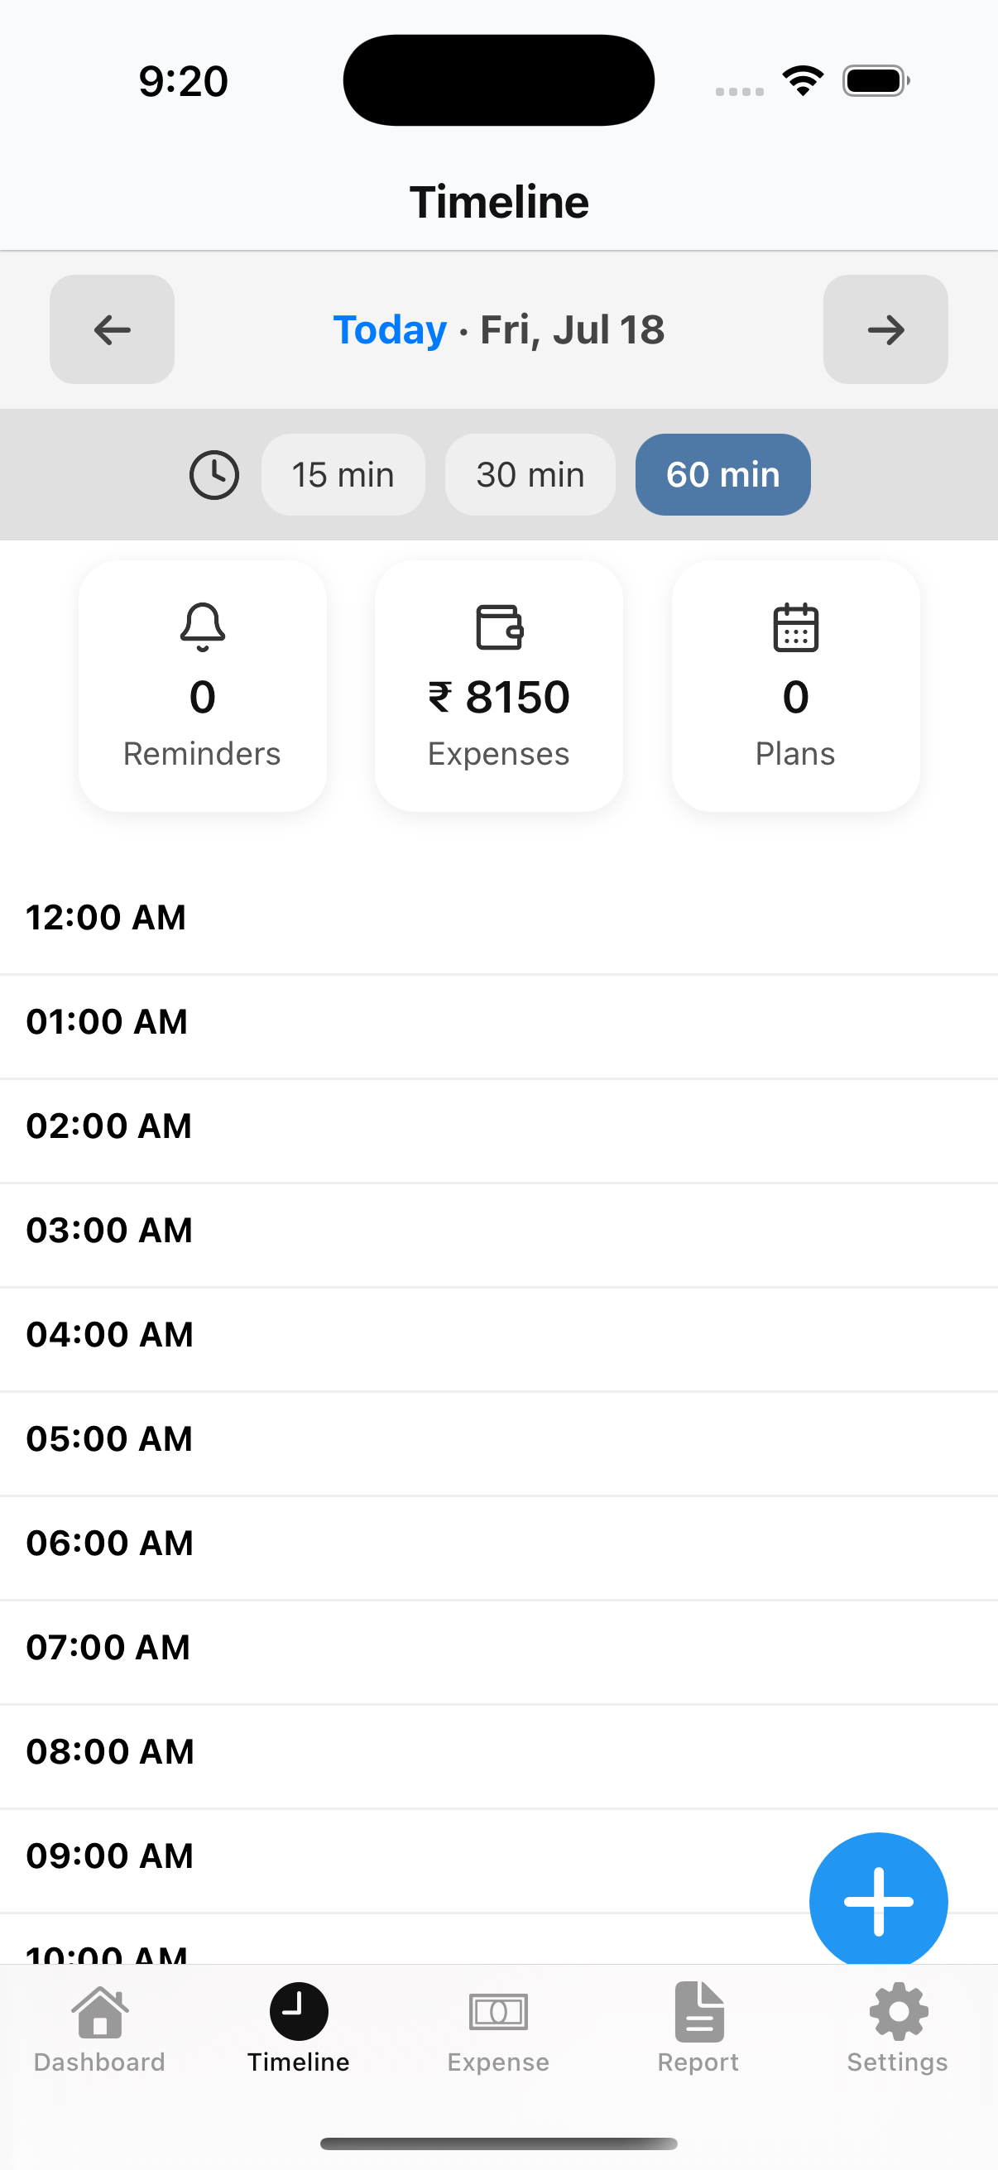This screenshot has width=998, height=2170.
Task: Tap the Reminders bell icon
Action: point(202,627)
